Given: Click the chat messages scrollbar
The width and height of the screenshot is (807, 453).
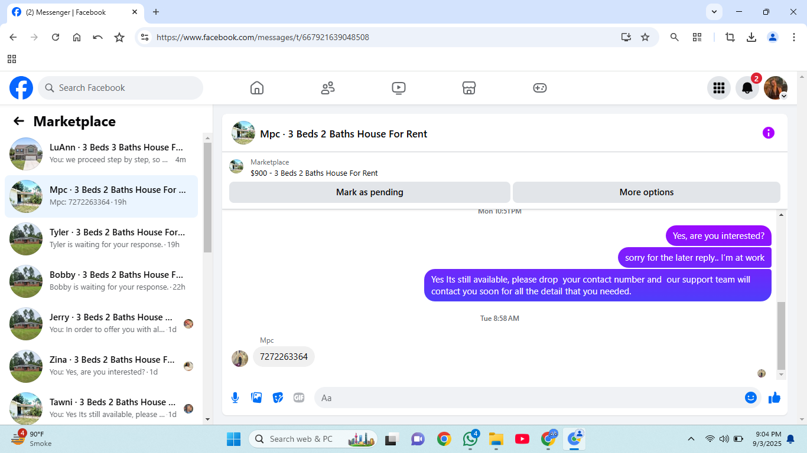Looking at the screenshot, I should point(782,335).
